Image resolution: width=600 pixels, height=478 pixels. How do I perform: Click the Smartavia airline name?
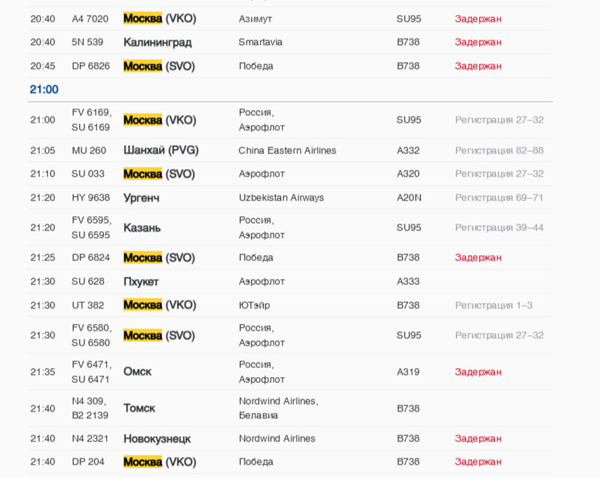(260, 43)
